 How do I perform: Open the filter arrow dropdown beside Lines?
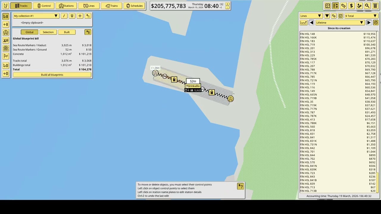pyautogui.click(x=327, y=16)
